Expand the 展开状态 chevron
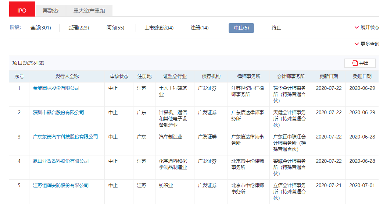This screenshot has width=383, height=207. click(x=357, y=28)
